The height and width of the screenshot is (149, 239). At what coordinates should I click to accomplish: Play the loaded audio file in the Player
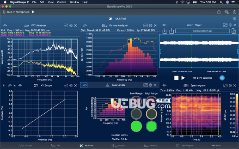[183, 78]
